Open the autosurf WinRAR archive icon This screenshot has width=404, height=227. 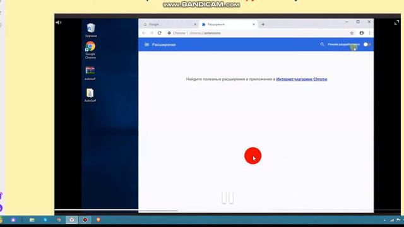(90, 73)
